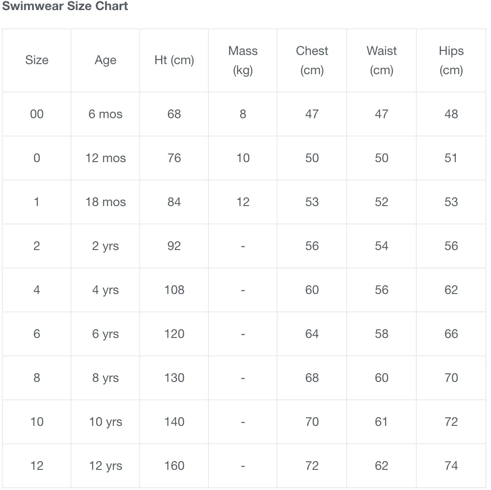Select the Age column header
The width and height of the screenshot is (491, 490).
click(x=105, y=60)
